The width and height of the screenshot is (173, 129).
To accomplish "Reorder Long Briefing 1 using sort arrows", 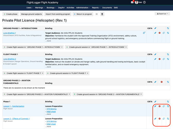I will [168, 33].
